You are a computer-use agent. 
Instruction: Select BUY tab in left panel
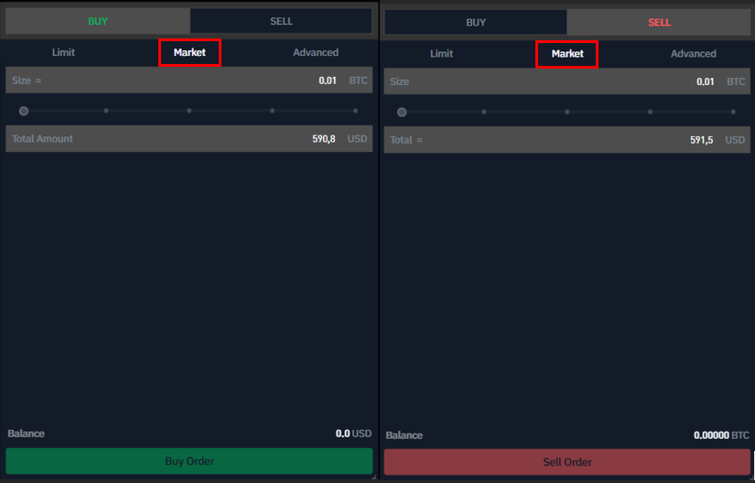98,22
